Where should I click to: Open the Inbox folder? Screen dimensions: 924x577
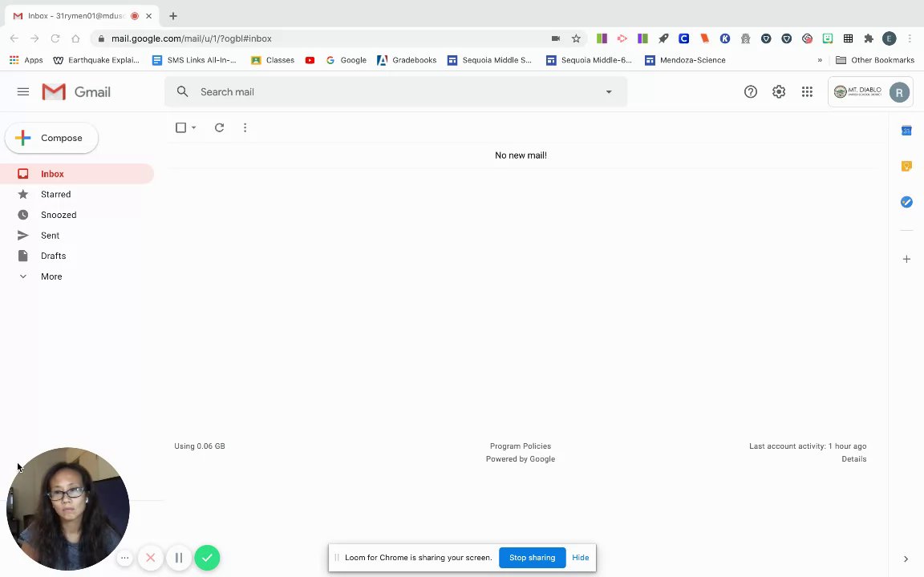(x=77, y=174)
